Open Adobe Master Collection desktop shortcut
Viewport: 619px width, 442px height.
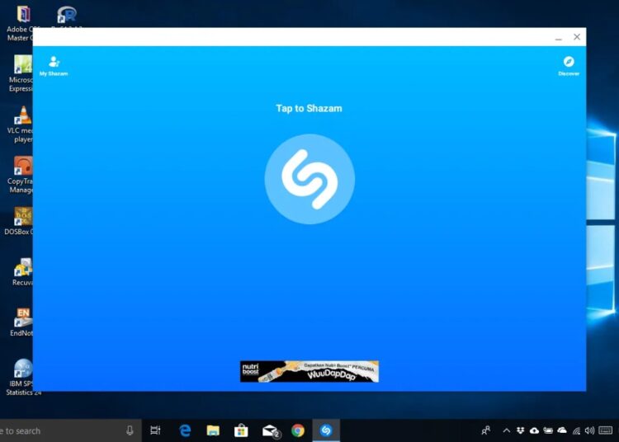[23, 24]
